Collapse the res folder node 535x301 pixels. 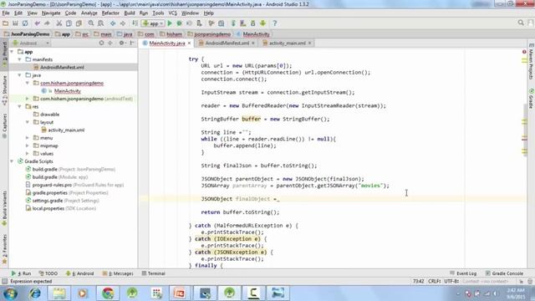[x=20, y=106]
